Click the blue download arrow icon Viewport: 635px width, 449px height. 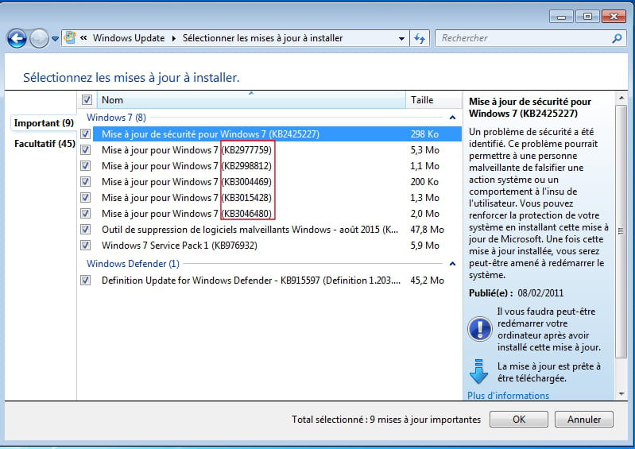[x=478, y=371]
